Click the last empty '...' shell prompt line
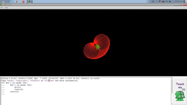187x105 pixels. point(3,94)
